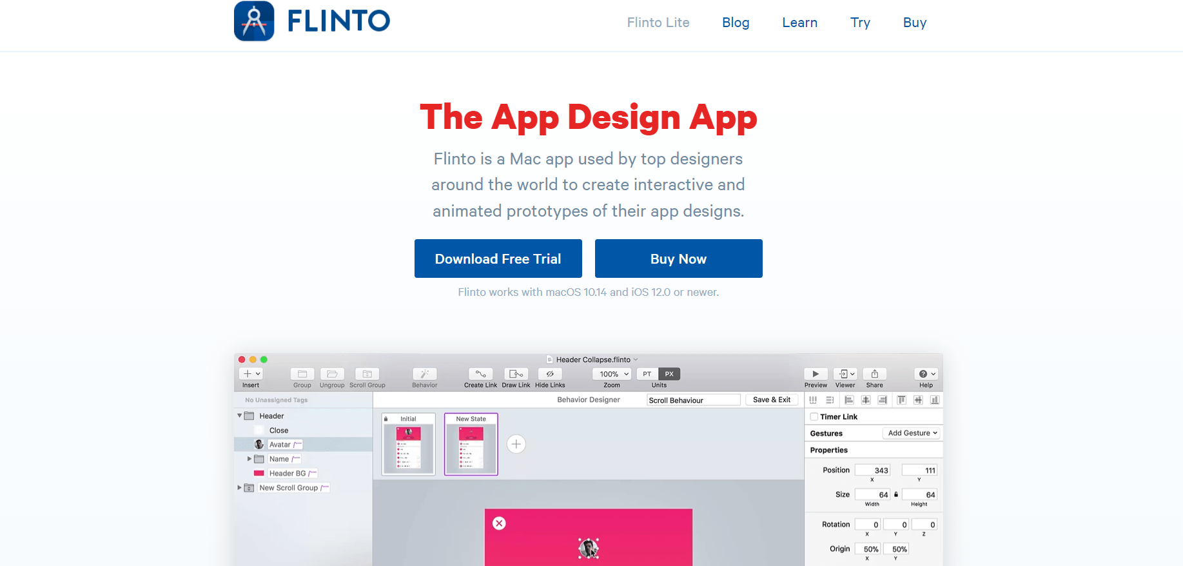1183x566 pixels.
Task: Go to the Blog page
Action: point(736,23)
